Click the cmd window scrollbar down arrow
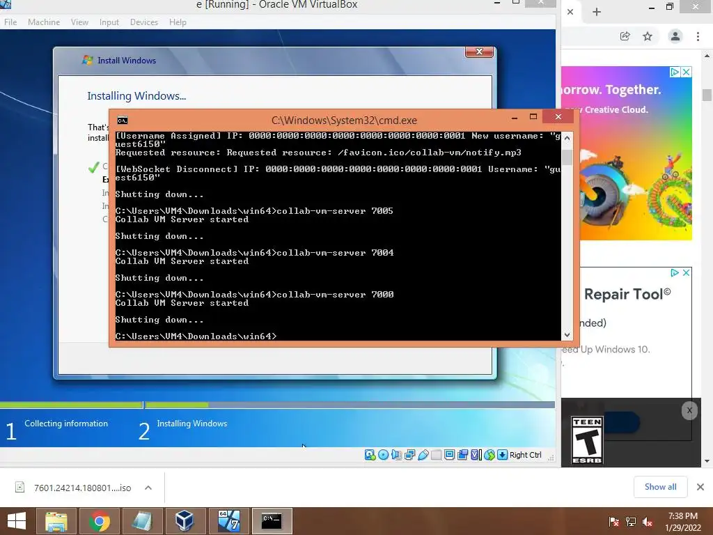Screen dimensions: 713x535 coord(567,335)
